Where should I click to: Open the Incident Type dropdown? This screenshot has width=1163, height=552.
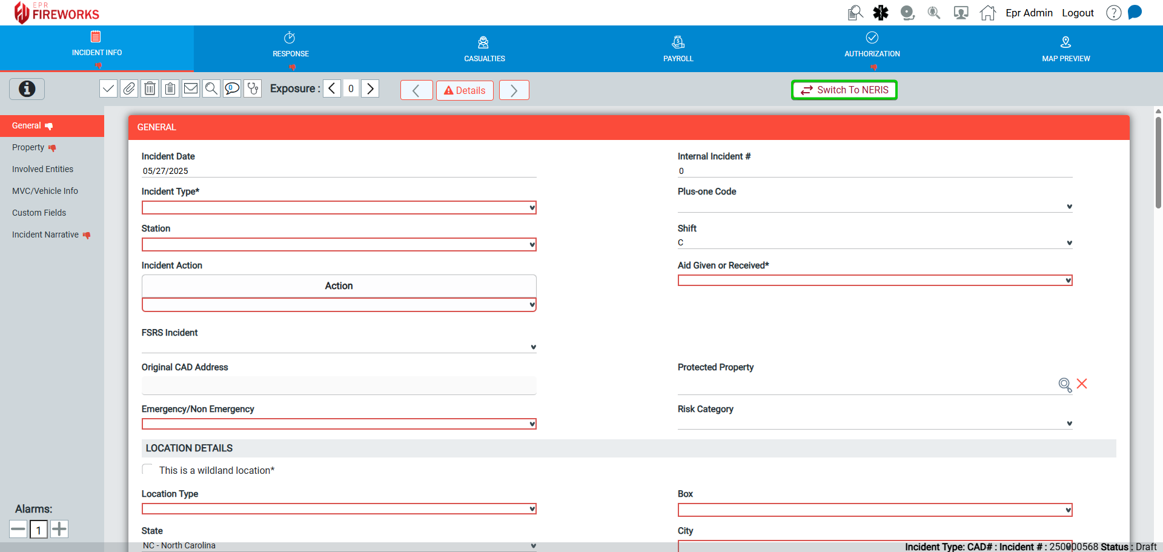(338, 207)
